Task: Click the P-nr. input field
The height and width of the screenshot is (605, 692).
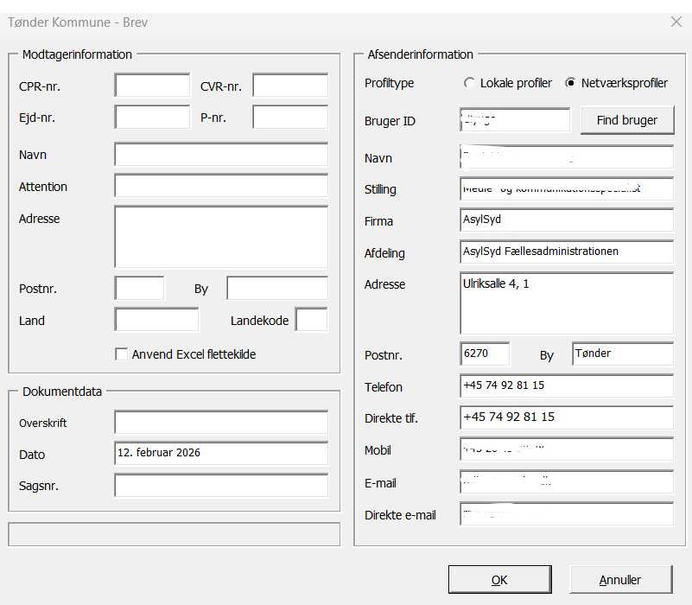Action: (290, 118)
